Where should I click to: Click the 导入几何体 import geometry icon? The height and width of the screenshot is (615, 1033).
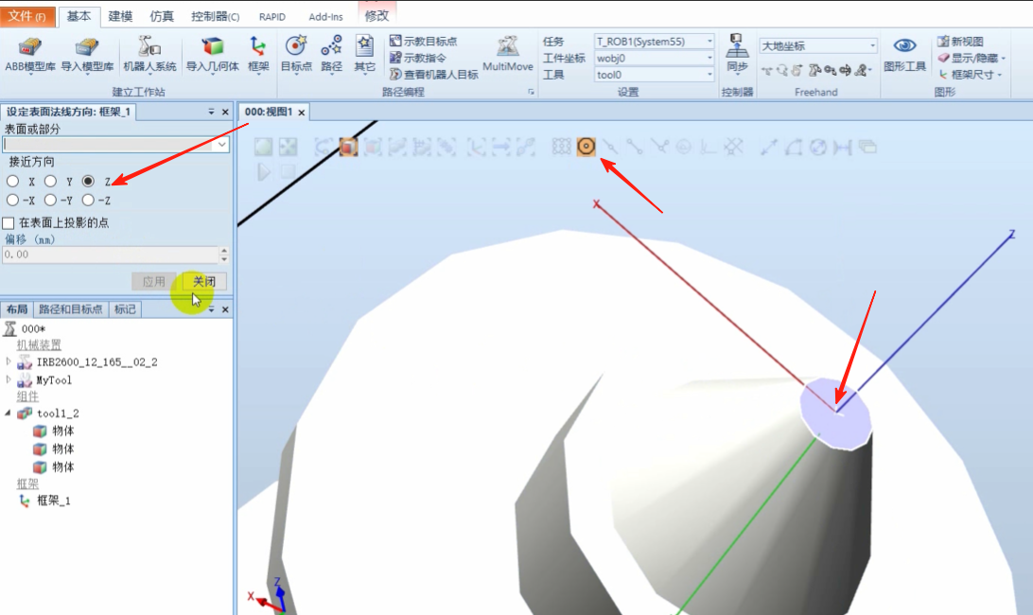[x=213, y=46]
